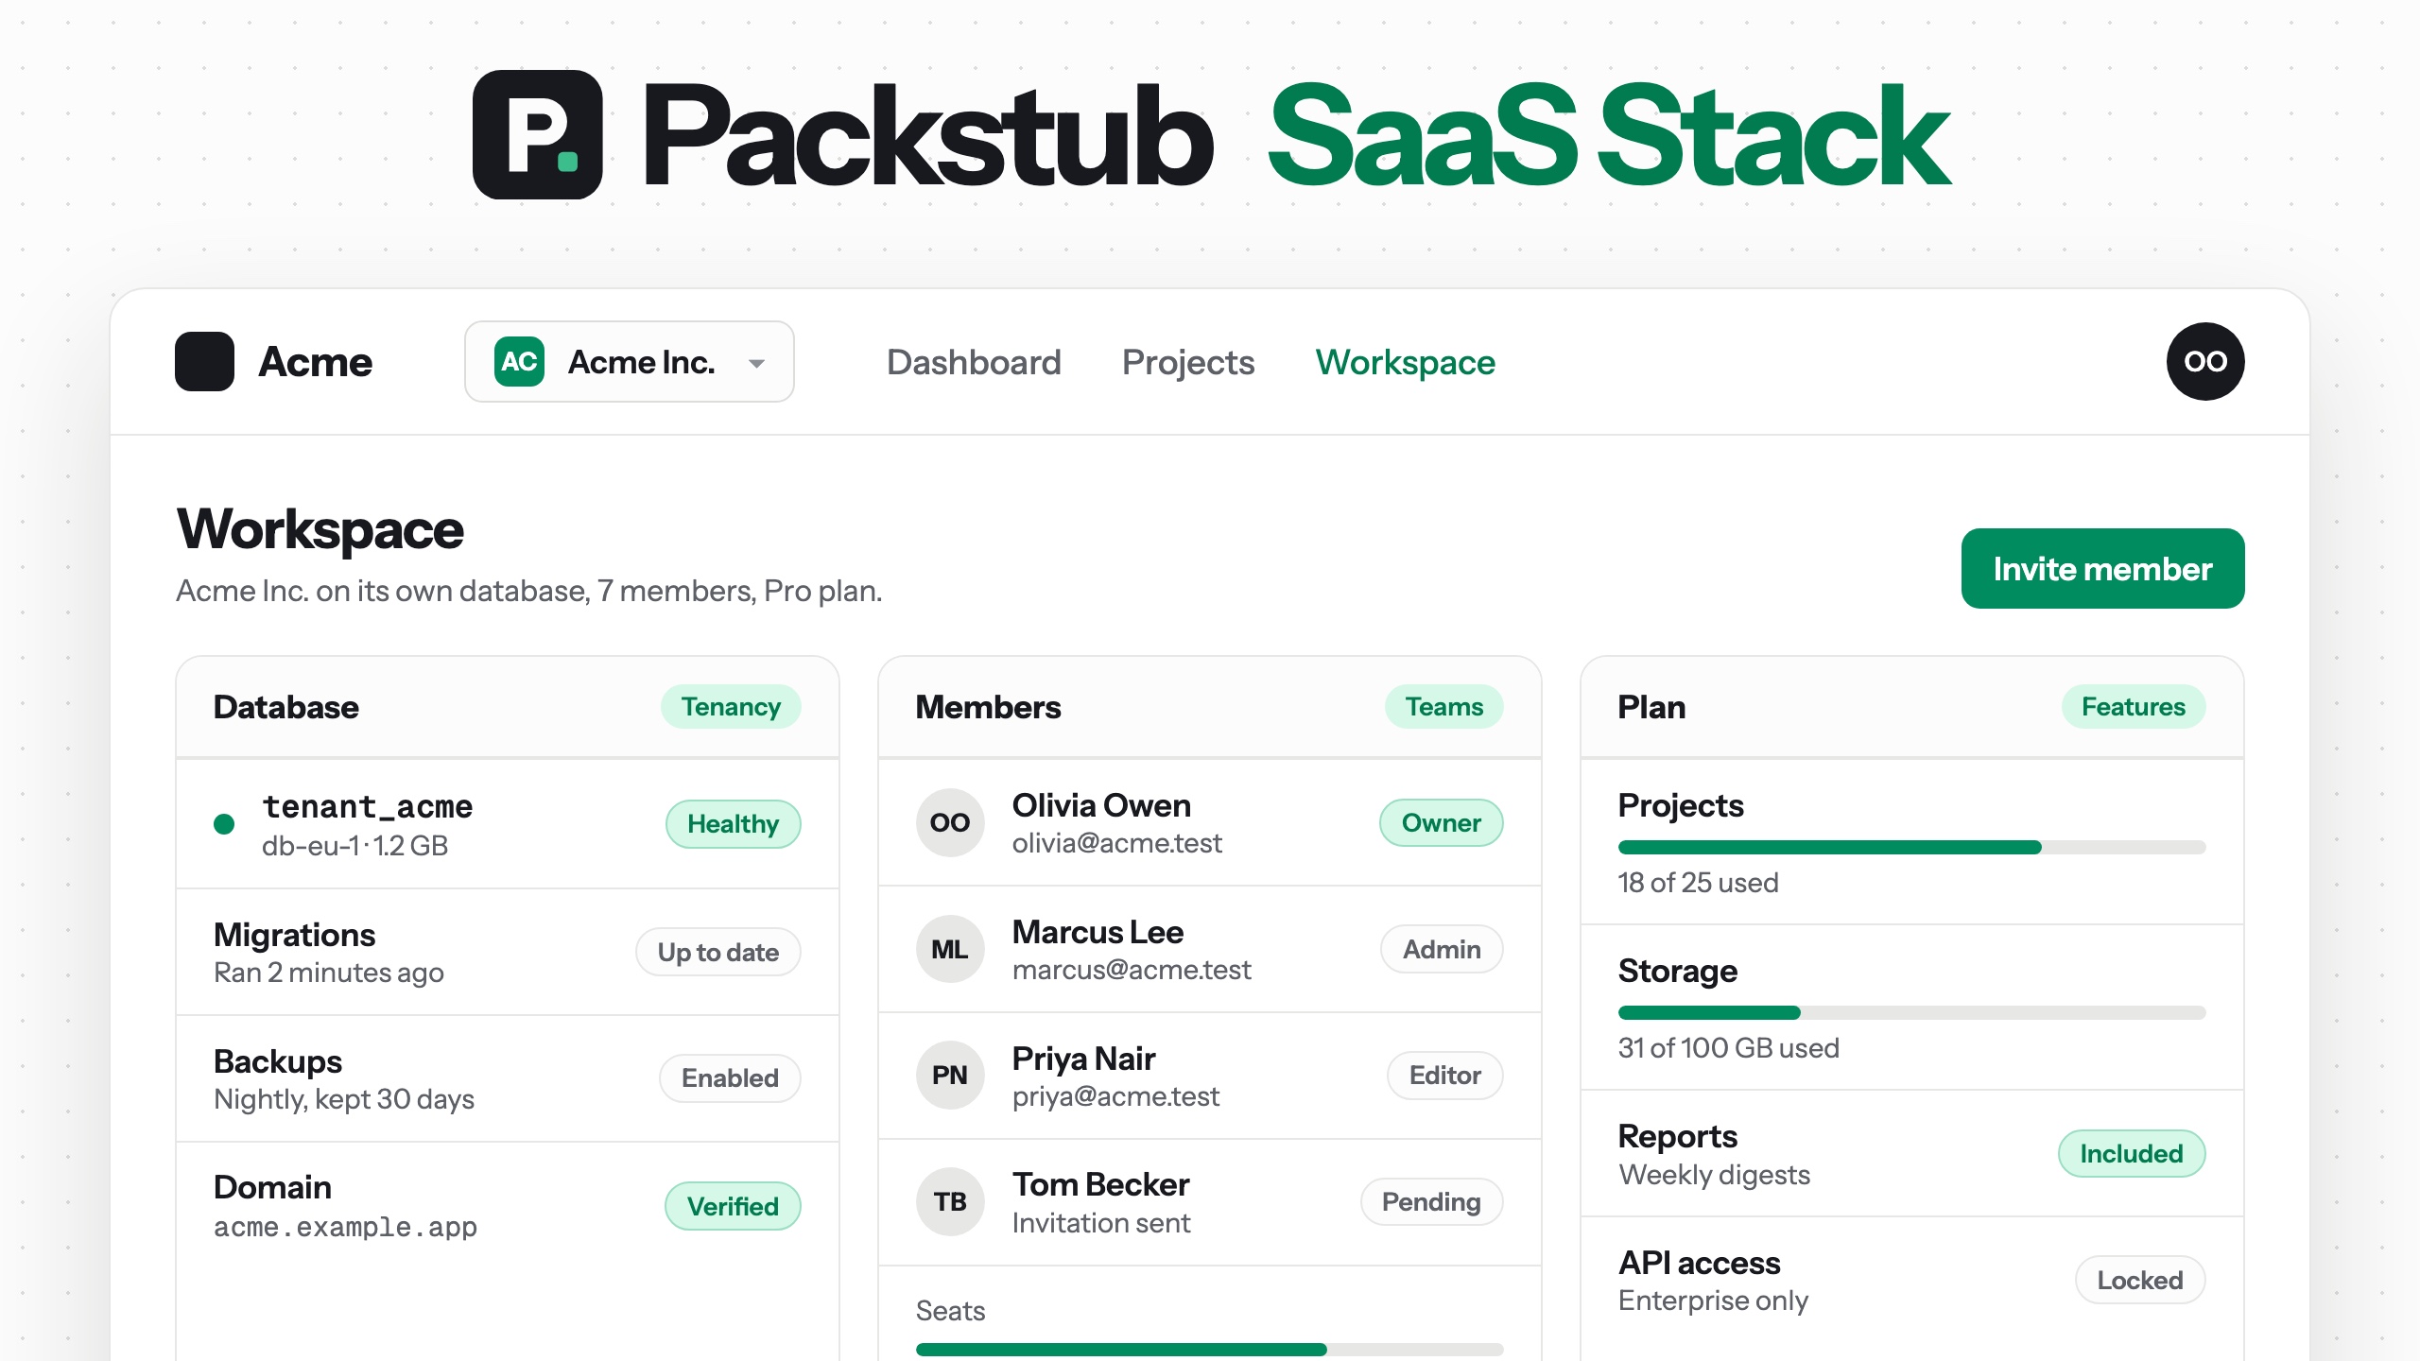Click the '18 of 25 used' text
This screenshot has width=2420, height=1361.
coord(1698,882)
